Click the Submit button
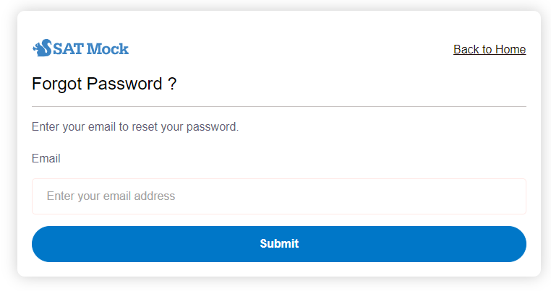Image resolution: width=551 pixels, height=291 pixels. [279, 244]
